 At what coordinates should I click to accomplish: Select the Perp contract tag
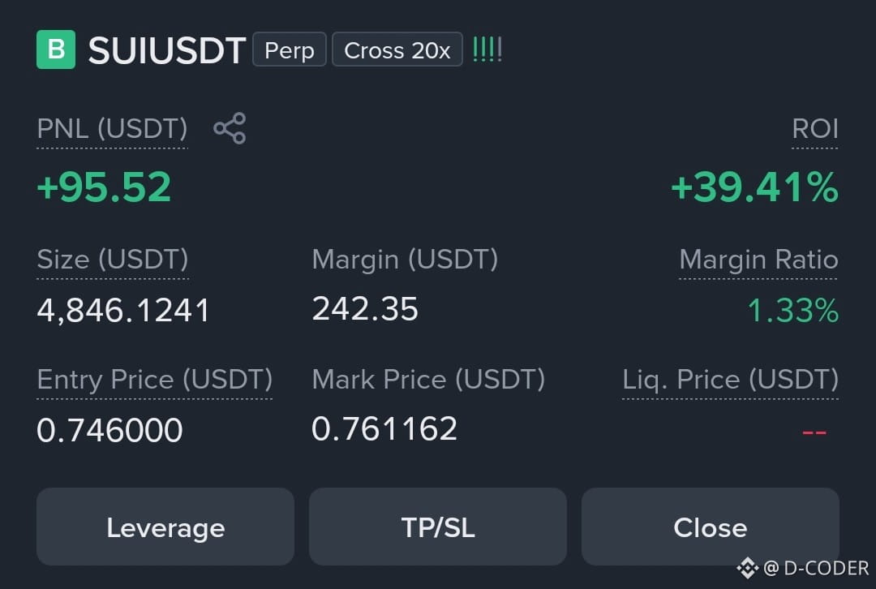pos(290,49)
